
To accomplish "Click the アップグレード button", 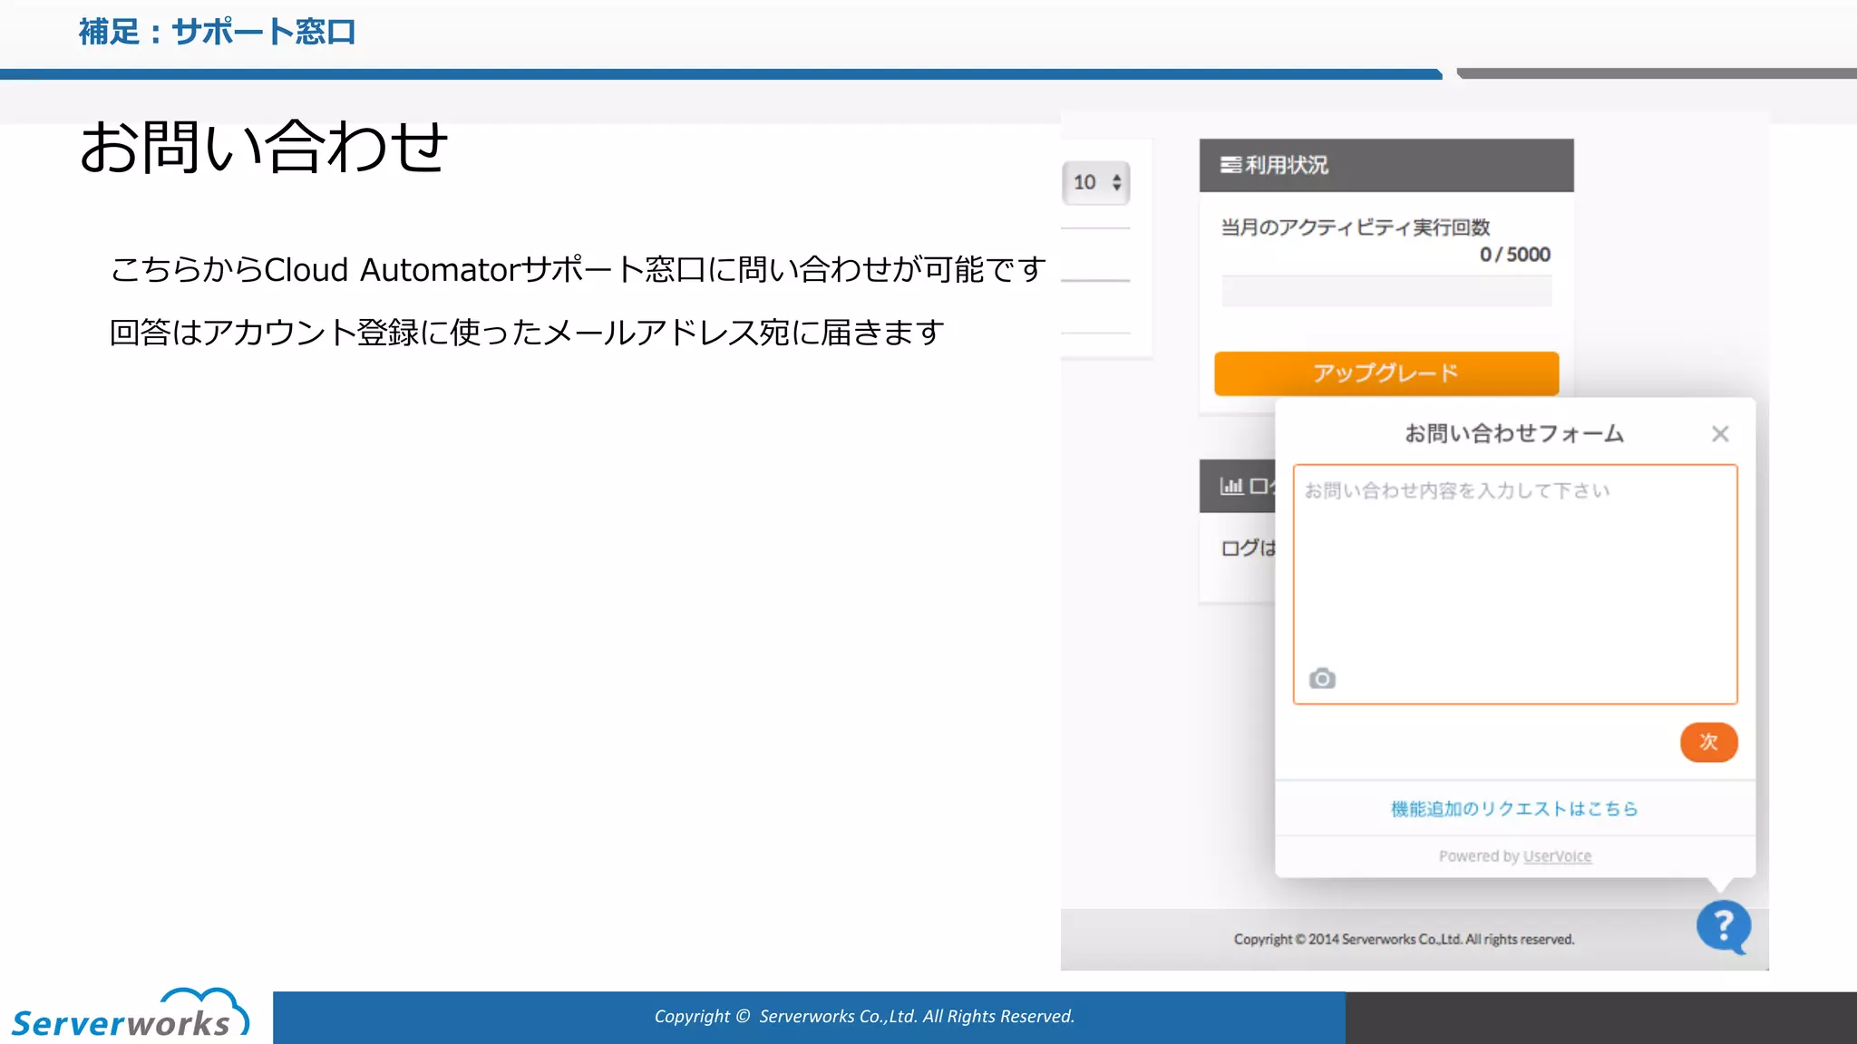I will point(1386,373).
